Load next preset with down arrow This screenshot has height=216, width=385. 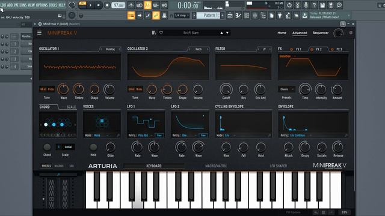[x=227, y=33]
